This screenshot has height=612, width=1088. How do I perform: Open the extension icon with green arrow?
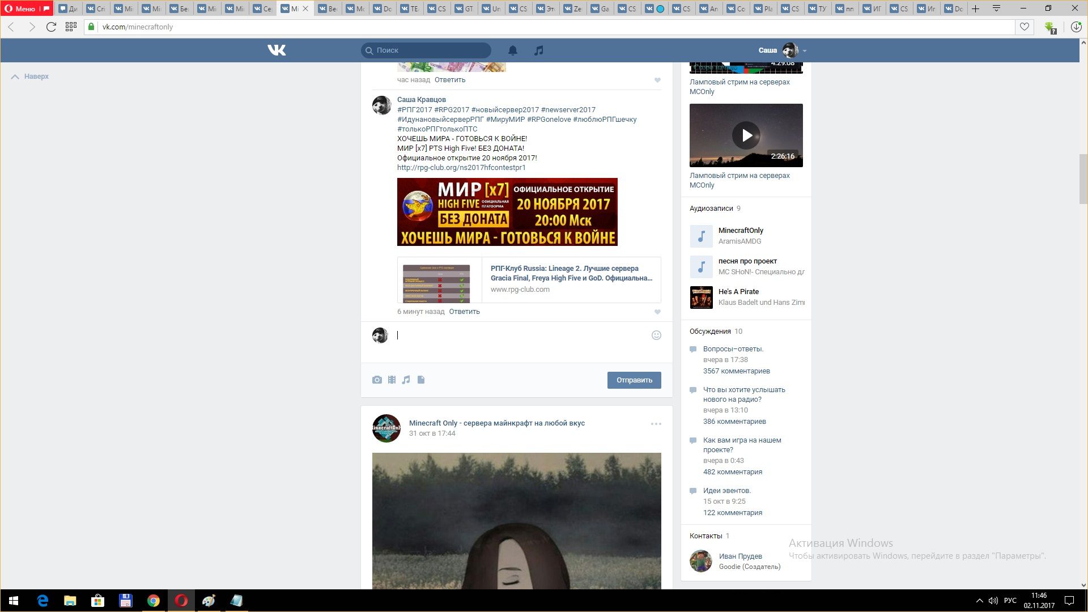coord(1050,27)
